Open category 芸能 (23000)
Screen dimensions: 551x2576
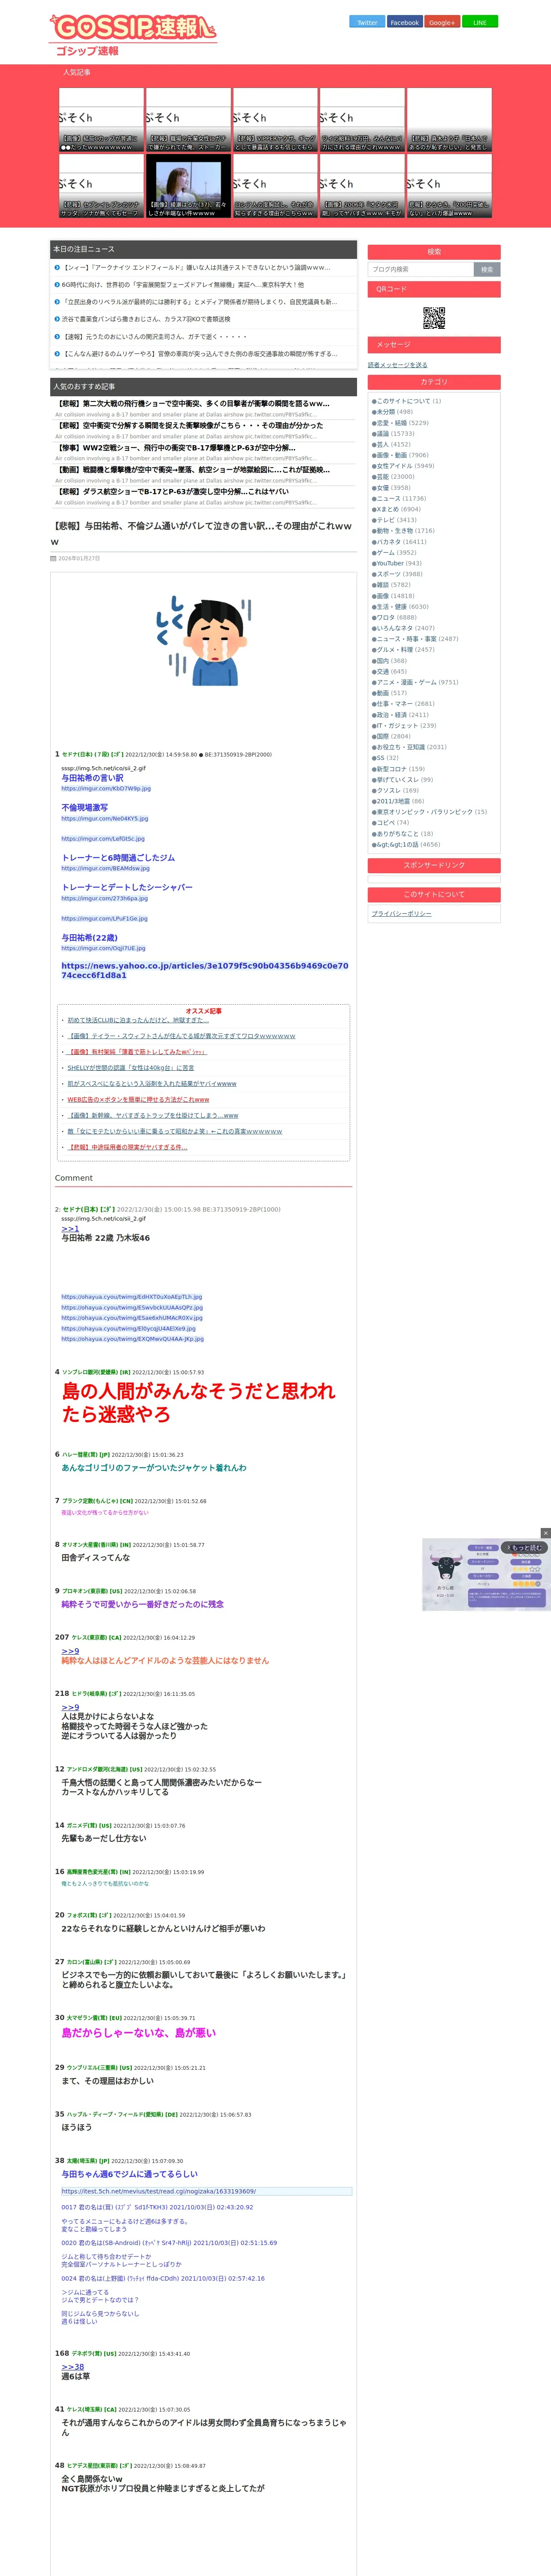click(394, 477)
